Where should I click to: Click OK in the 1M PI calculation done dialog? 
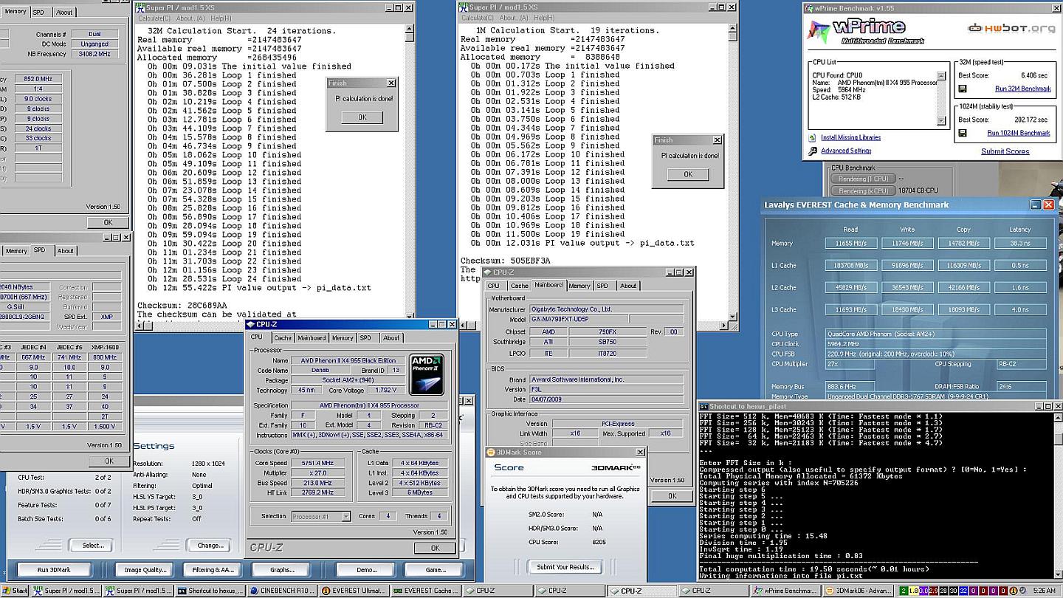point(688,174)
